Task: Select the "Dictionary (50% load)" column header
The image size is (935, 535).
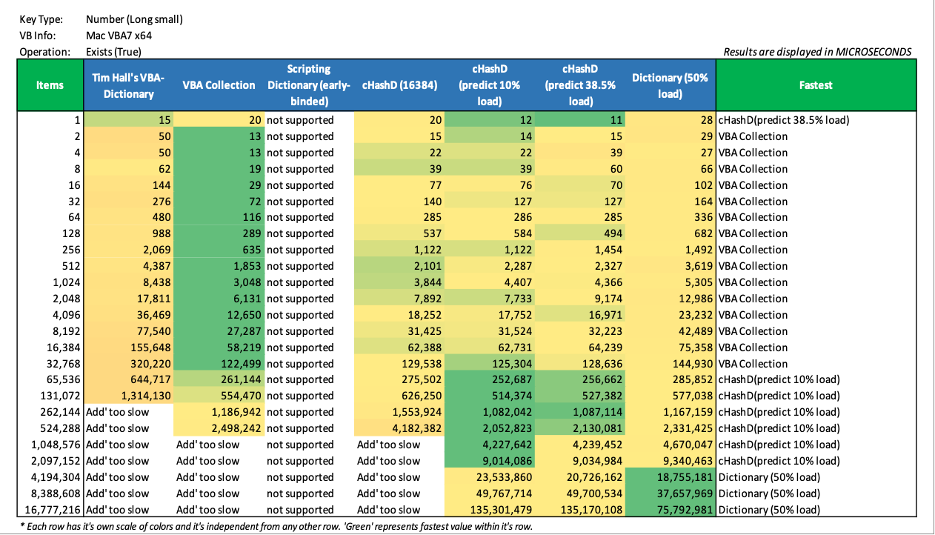Action: click(x=670, y=85)
